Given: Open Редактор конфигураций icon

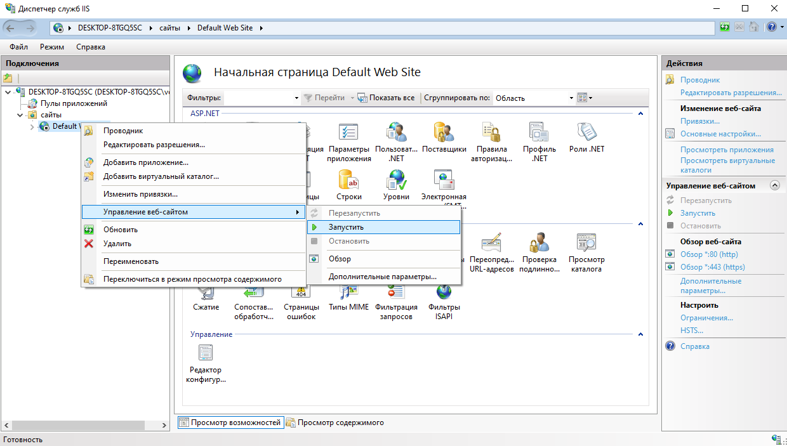Looking at the screenshot, I should tap(205, 353).
